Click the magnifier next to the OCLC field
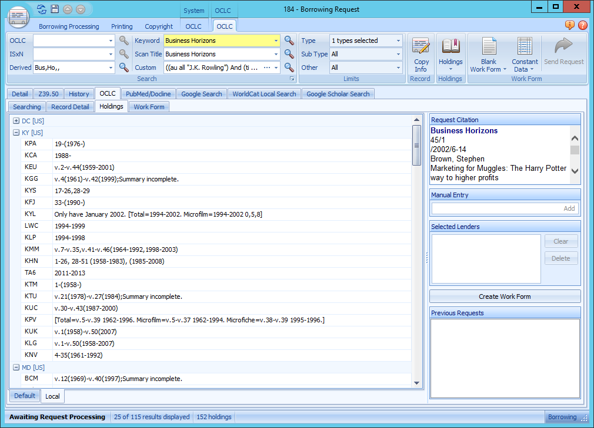Screen dimensions: 594x428 tap(123, 41)
